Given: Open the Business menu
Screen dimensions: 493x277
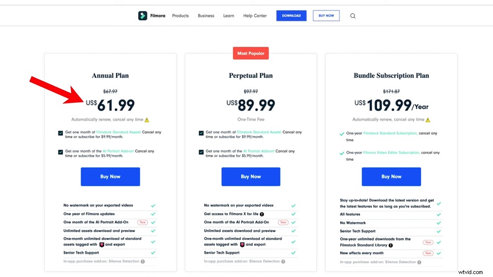Looking at the screenshot, I should (x=206, y=16).
